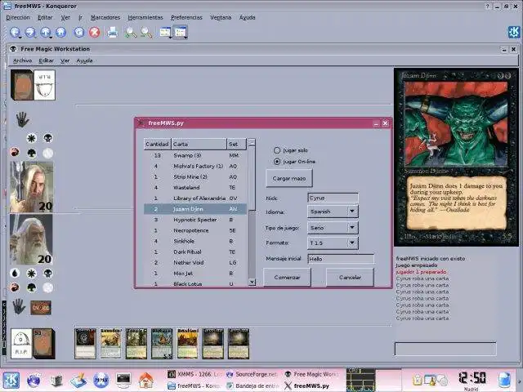Click the Juzam Djinn card preview image
This screenshot has width=523, height=392.
click(456, 158)
